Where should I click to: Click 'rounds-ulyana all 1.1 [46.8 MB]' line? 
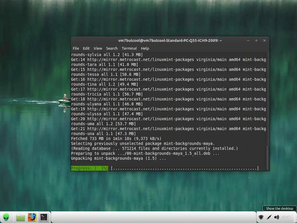click(107, 104)
